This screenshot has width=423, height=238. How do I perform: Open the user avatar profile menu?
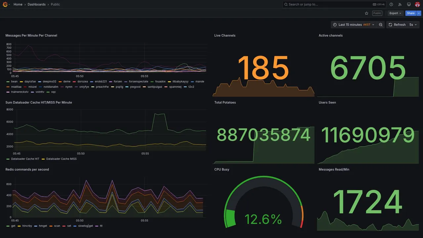[x=417, y=4]
